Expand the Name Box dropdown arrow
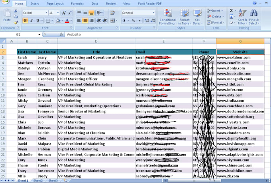Screen dimensions: 271x183 point(39,35)
